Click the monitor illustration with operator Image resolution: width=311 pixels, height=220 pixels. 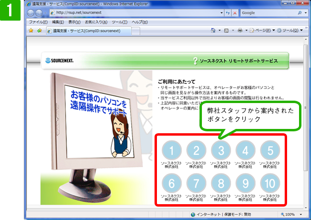pyautogui.click(x=96, y=137)
